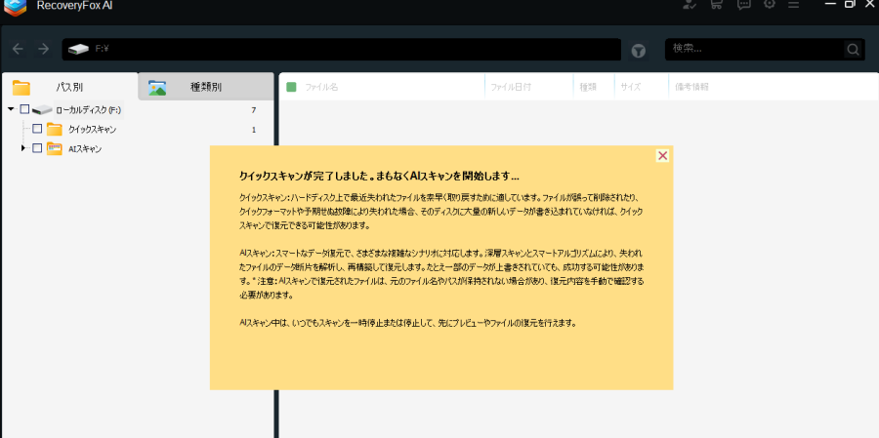This screenshot has width=879, height=438.
Task: Check the クイックスキャン checkbox
Action: coord(37,129)
